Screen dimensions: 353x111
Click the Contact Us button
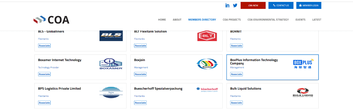point(281,5)
